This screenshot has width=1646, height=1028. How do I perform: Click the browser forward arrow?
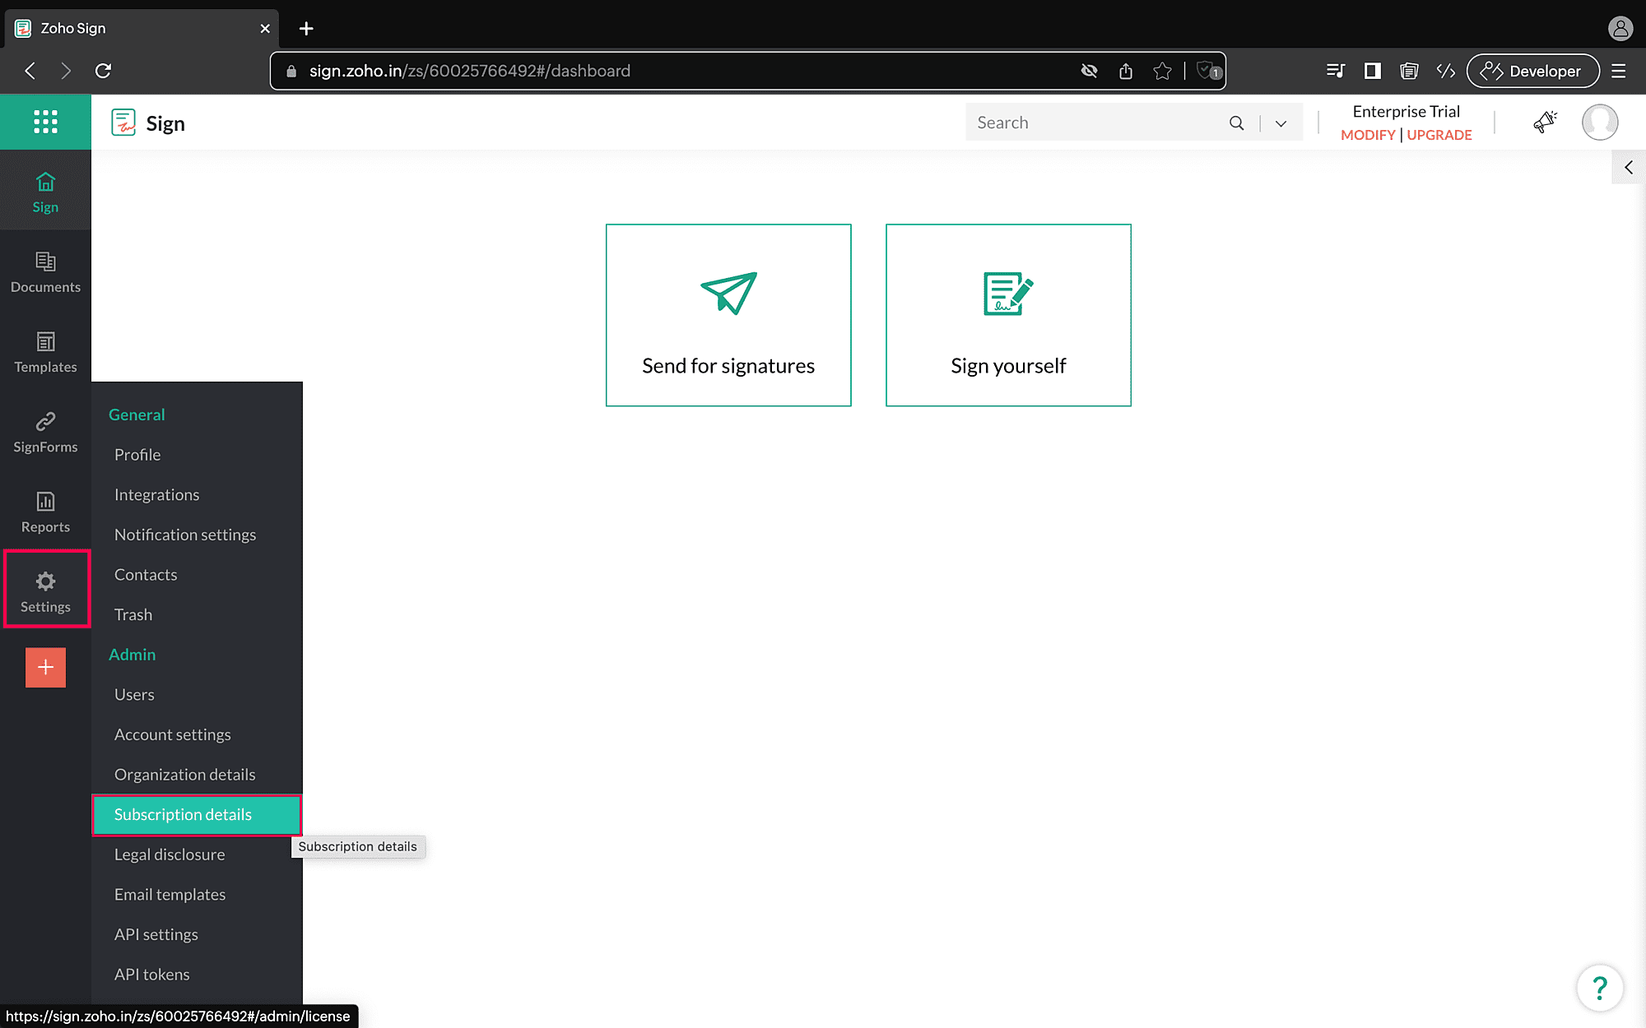point(66,71)
